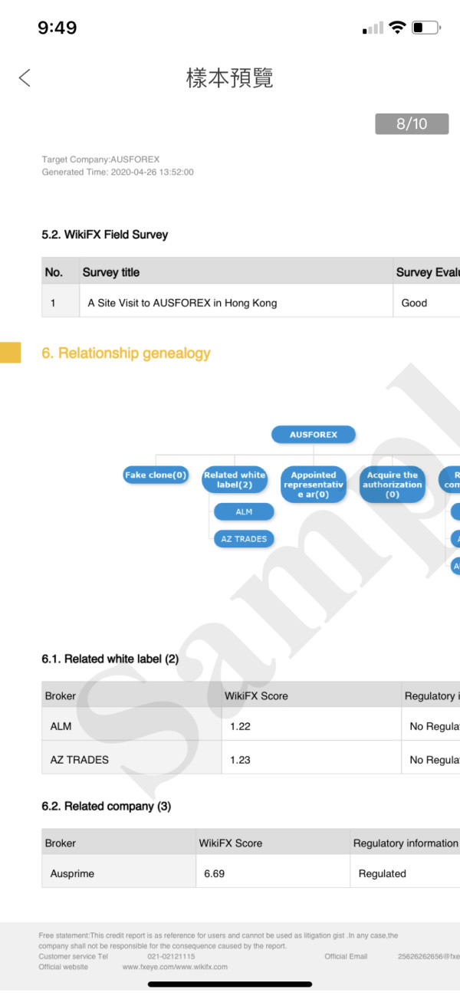Tap the Survey title column header
Screen dimensions: 460x996
click(x=111, y=272)
